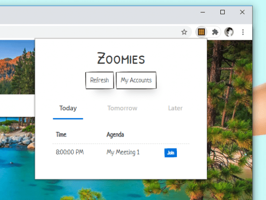Select the 8:00:00 PM time cell
Image resolution: width=266 pixels, height=200 pixels.
coord(70,152)
